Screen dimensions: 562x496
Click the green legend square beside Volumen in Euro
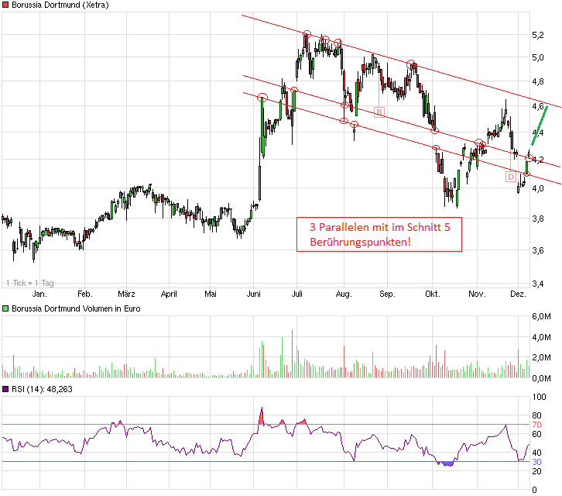(5, 308)
